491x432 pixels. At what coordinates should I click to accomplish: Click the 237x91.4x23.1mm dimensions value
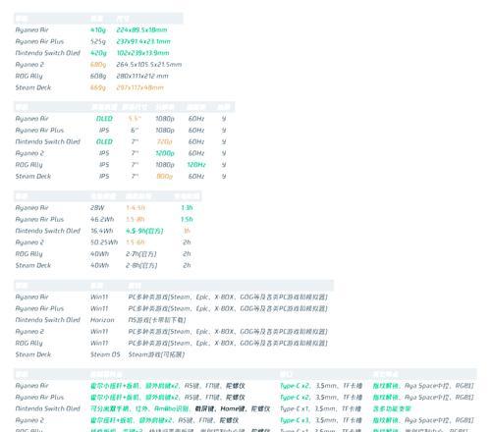pyautogui.click(x=143, y=41)
